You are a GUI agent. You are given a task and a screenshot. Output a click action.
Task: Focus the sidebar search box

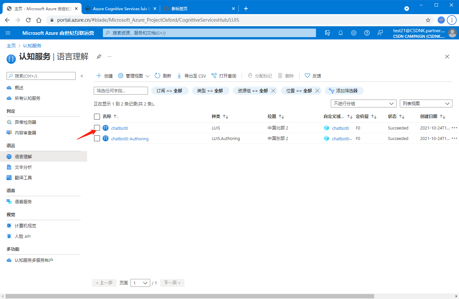(x=41, y=76)
